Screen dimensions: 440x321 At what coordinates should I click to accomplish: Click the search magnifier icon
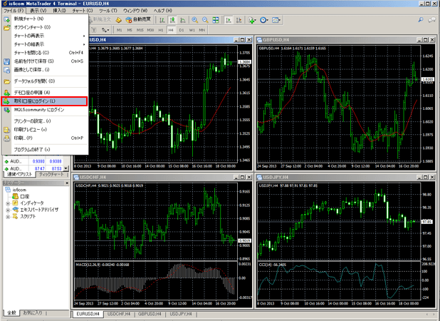pos(421,20)
